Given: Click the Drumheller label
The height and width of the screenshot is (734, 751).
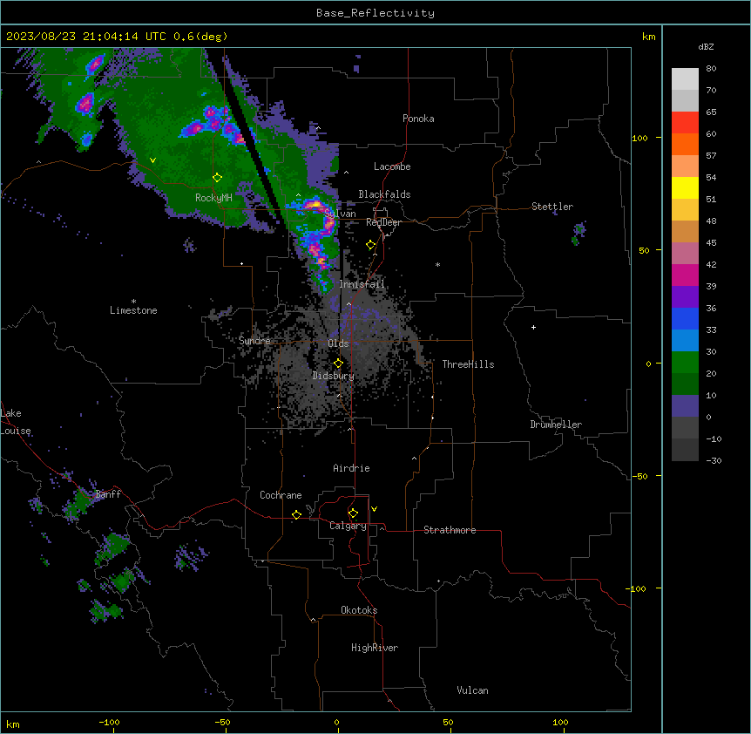Looking at the screenshot, I should click(x=556, y=425).
